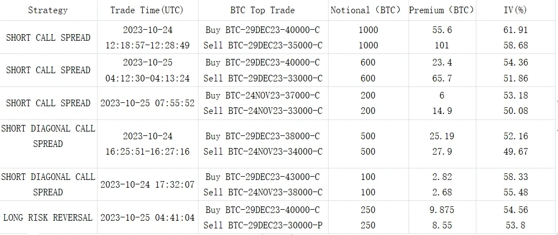The width and height of the screenshot is (558, 235).
Task: Click the trade time 2023-10-25 07:55:52
Action: click(147, 103)
